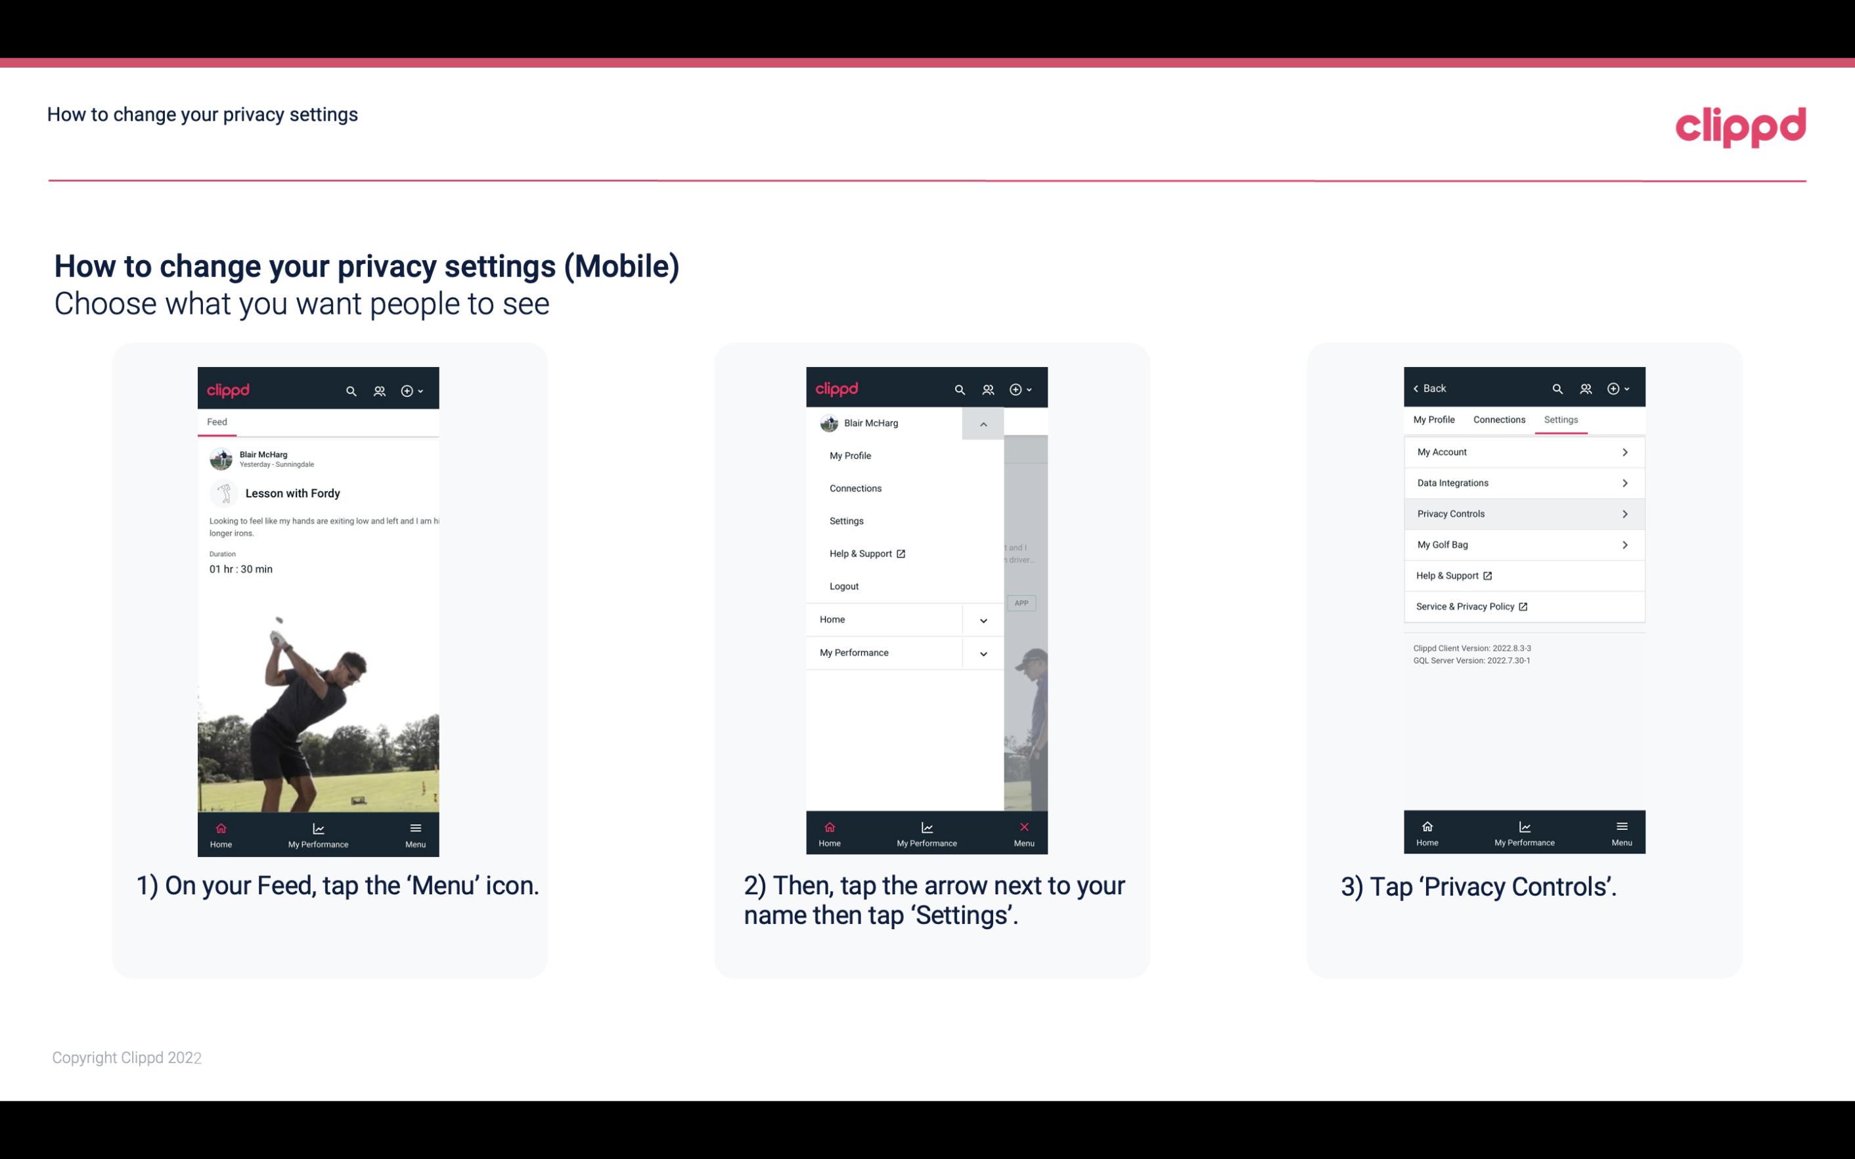The width and height of the screenshot is (1855, 1159).
Task: Select the Settings tab in profile screen
Action: (1560, 419)
